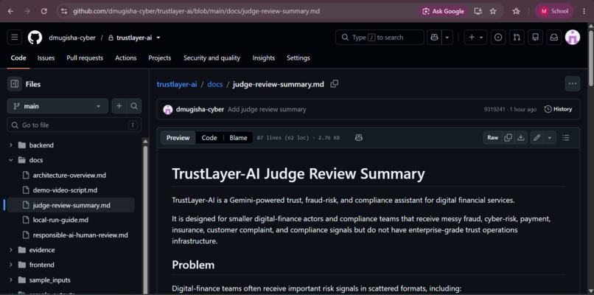Image resolution: width=594 pixels, height=295 pixels.
Task: Go to GitHub home via Octocat logo
Action: tap(35, 38)
